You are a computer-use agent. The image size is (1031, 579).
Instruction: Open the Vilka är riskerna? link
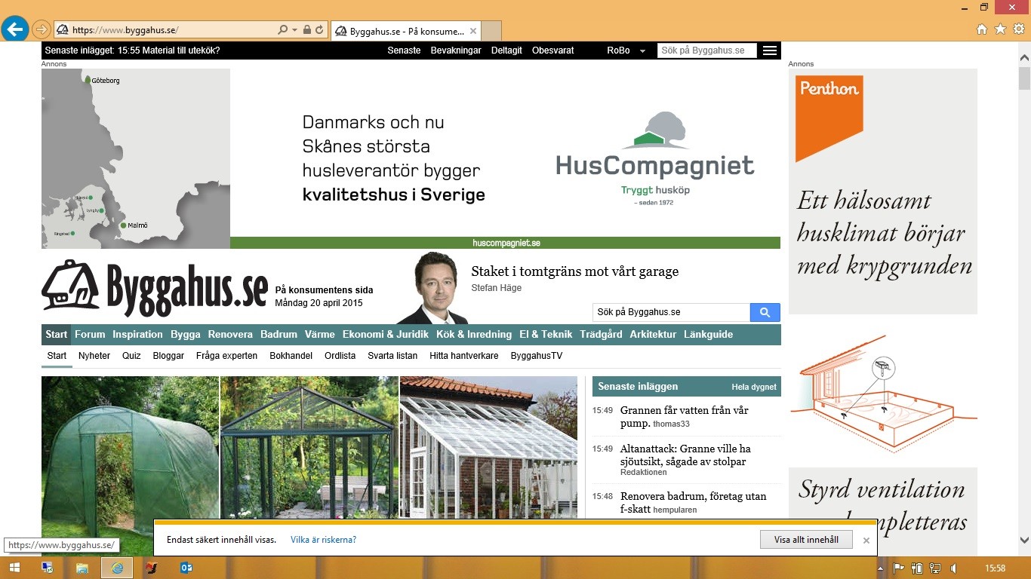323,540
